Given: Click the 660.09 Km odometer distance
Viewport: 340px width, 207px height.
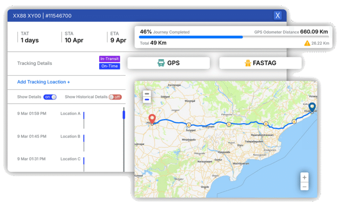Looking at the screenshot, I should tap(314, 32).
